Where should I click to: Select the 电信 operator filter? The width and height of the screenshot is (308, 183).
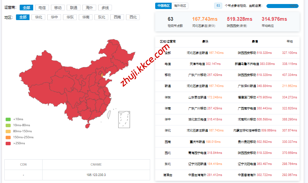click(x=42, y=8)
